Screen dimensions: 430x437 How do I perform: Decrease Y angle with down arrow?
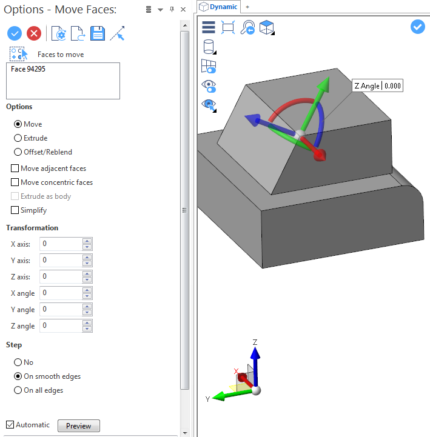[87, 313]
